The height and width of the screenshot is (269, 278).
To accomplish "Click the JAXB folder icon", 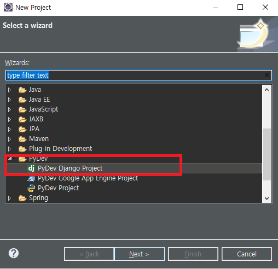I will coord(22,119).
